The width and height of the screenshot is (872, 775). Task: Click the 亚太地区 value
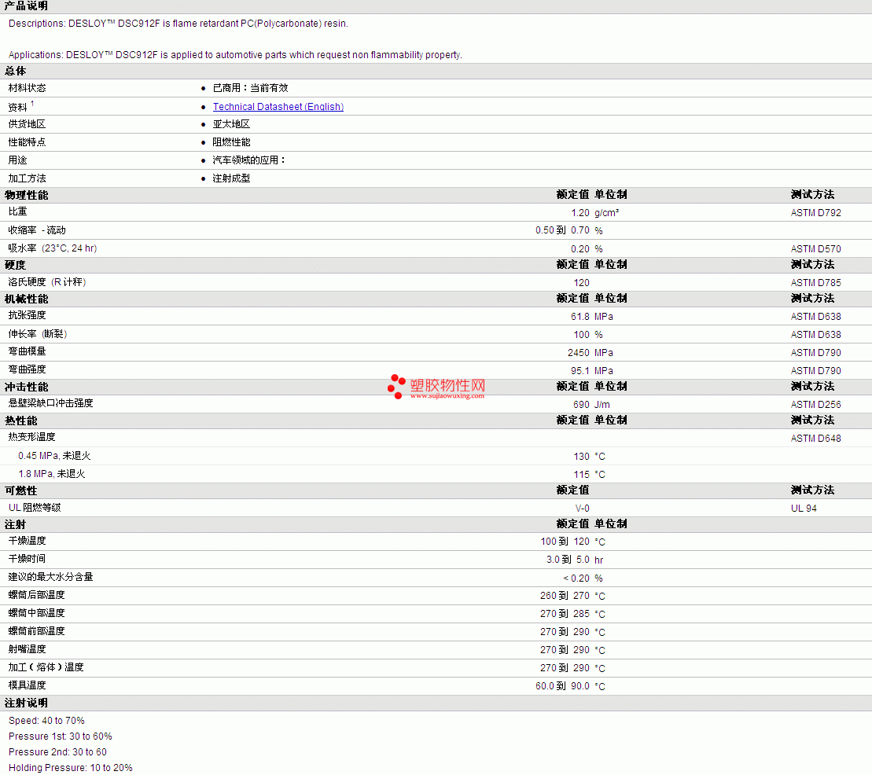pos(231,124)
